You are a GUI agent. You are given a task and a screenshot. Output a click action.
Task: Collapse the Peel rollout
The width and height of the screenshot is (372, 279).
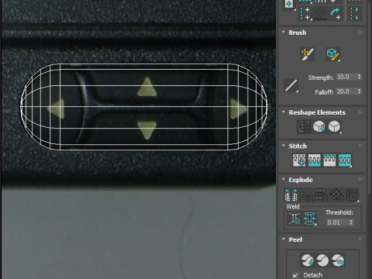pos(284,239)
